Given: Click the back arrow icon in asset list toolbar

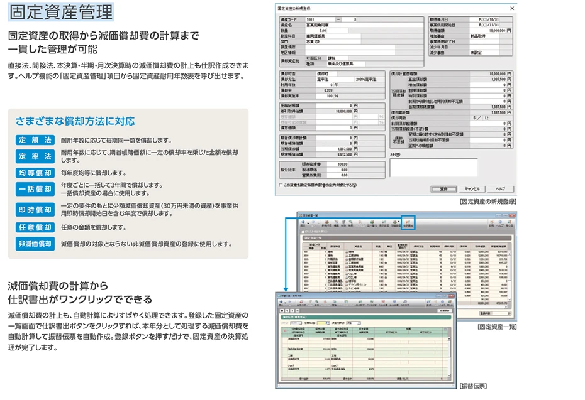Looking at the screenshot, I should click(x=304, y=221).
